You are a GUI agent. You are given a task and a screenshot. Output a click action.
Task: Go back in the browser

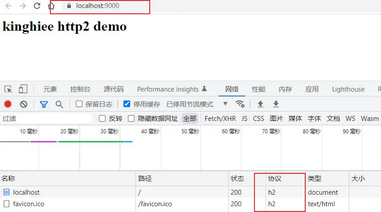(x=8, y=6)
